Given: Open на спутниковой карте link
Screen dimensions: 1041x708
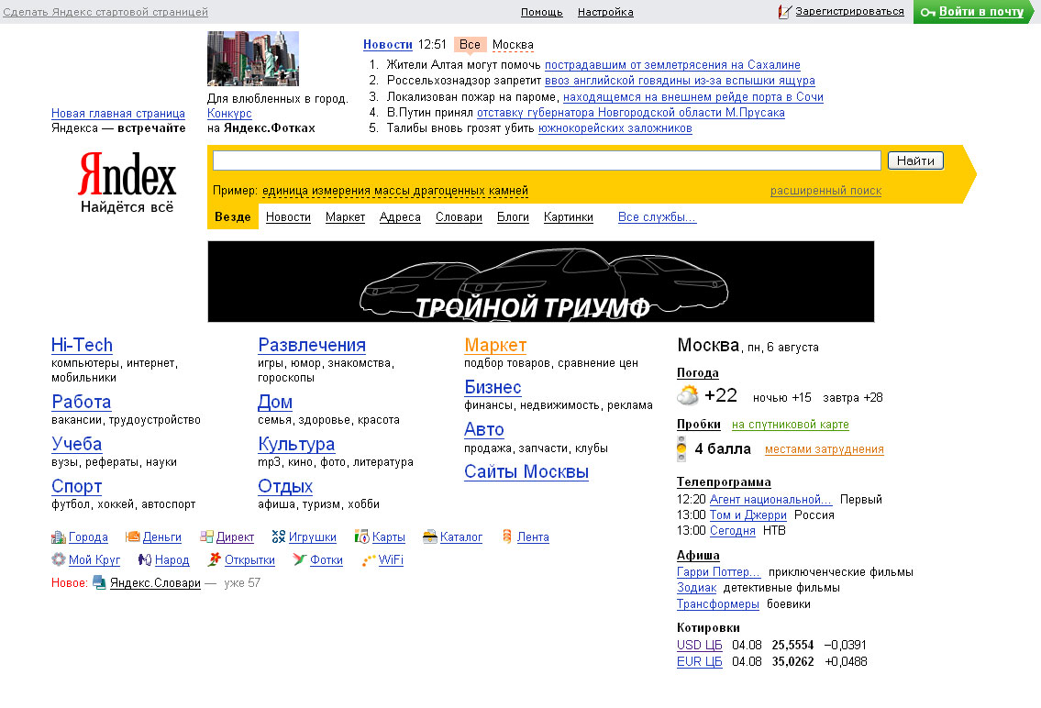Looking at the screenshot, I should 790,425.
